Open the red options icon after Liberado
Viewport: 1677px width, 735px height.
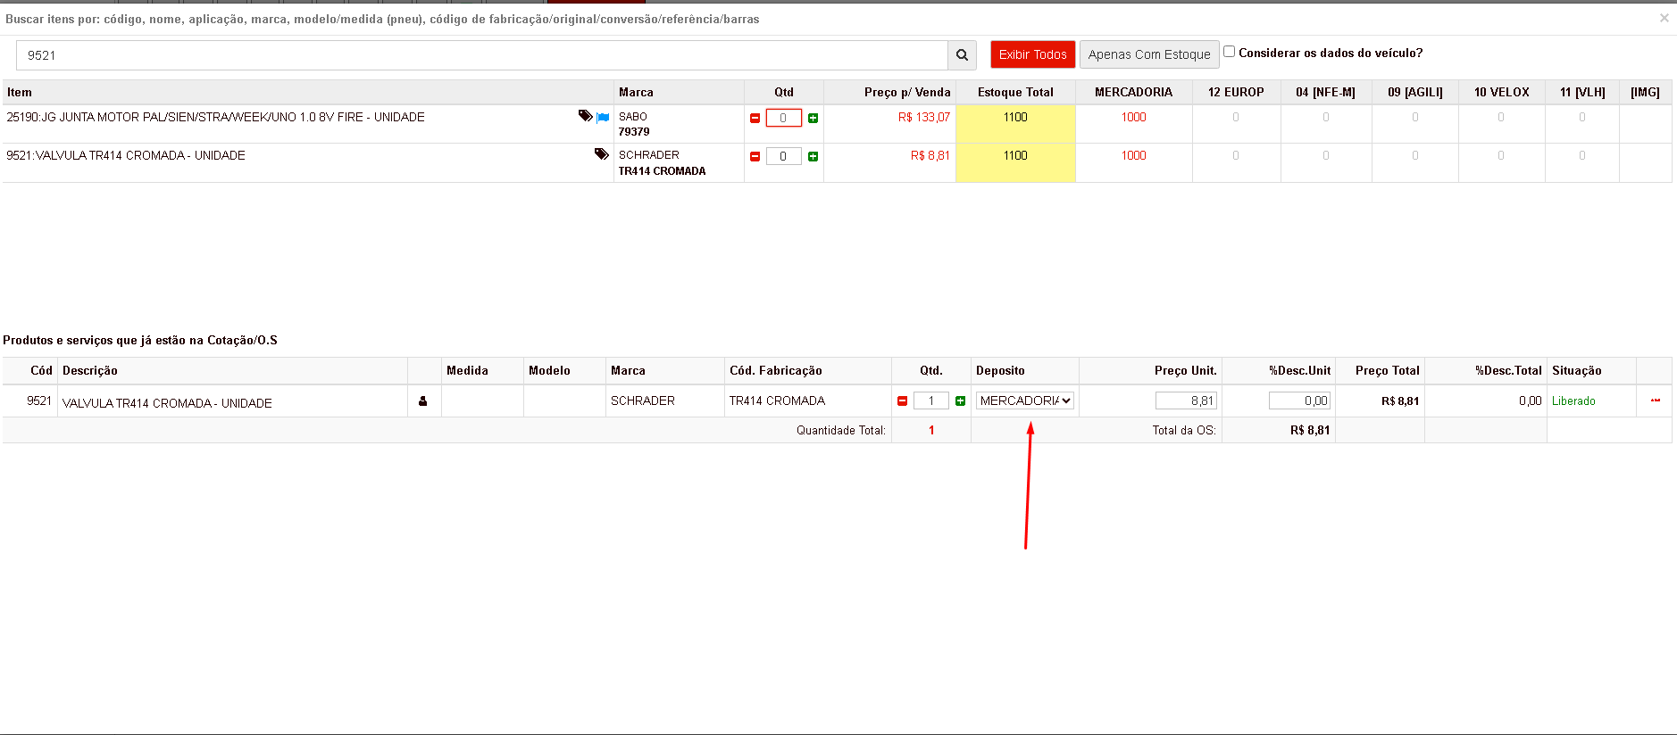pyautogui.click(x=1655, y=401)
